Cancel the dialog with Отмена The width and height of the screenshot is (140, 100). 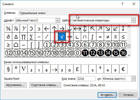128,95
